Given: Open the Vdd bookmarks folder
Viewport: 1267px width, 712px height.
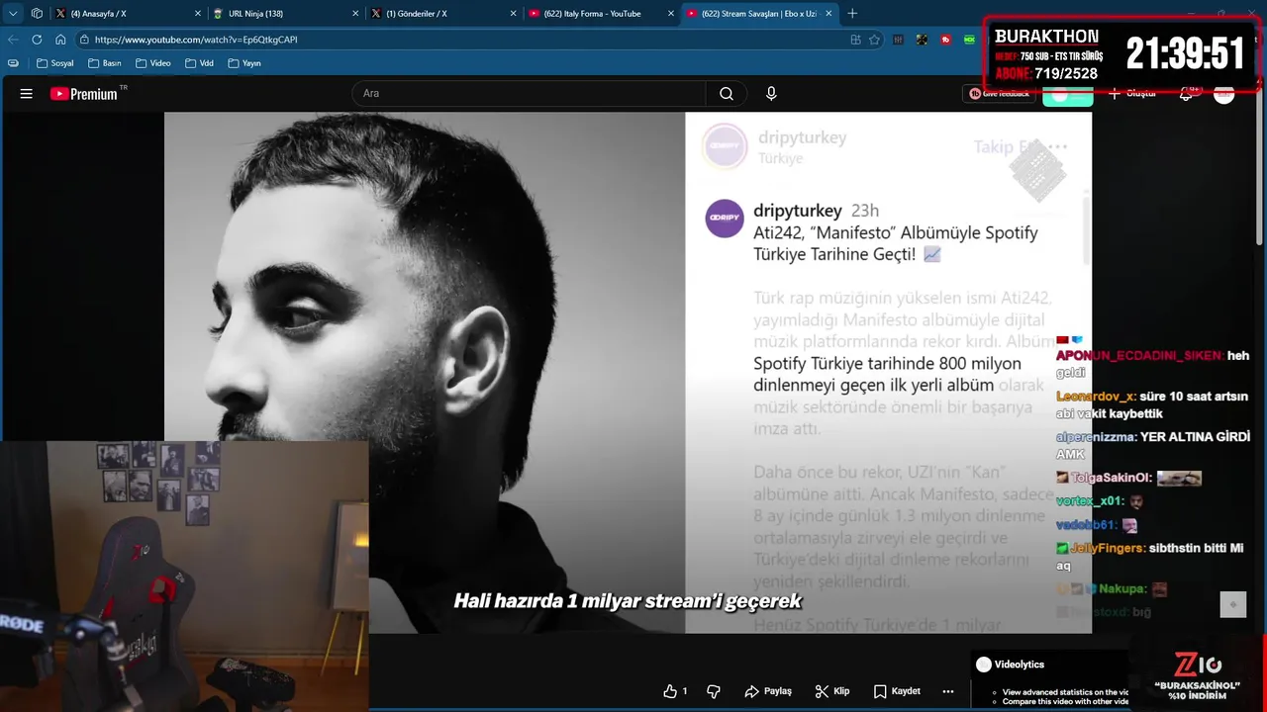Looking at the screenshot, I should point(198,63).
